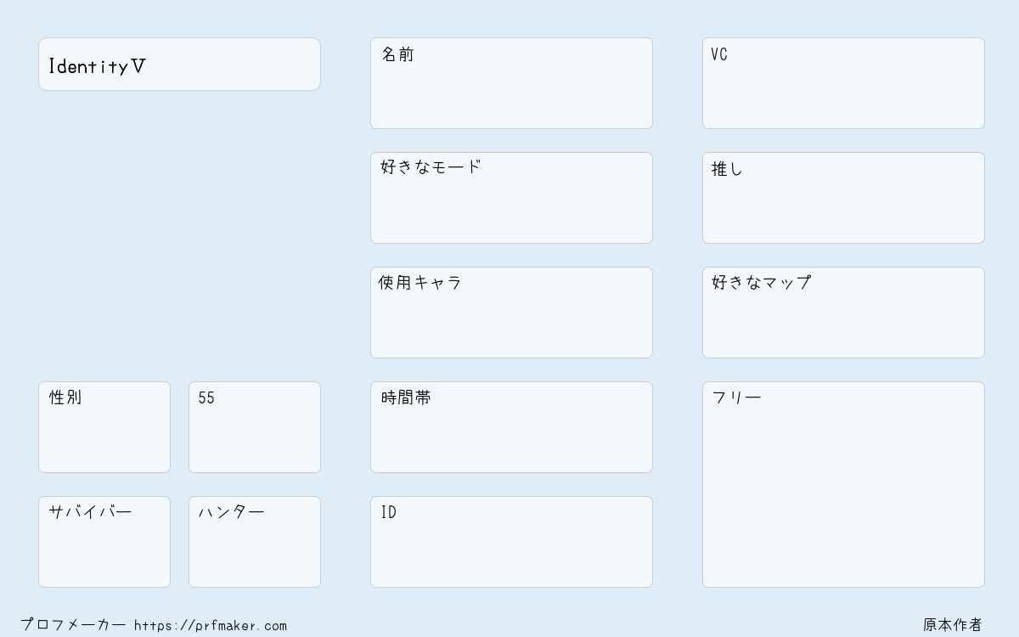Image resolution: width=1019 pixels, height=637 pixels.
Task: Select the ID field box
Action: tap(511, 542)
